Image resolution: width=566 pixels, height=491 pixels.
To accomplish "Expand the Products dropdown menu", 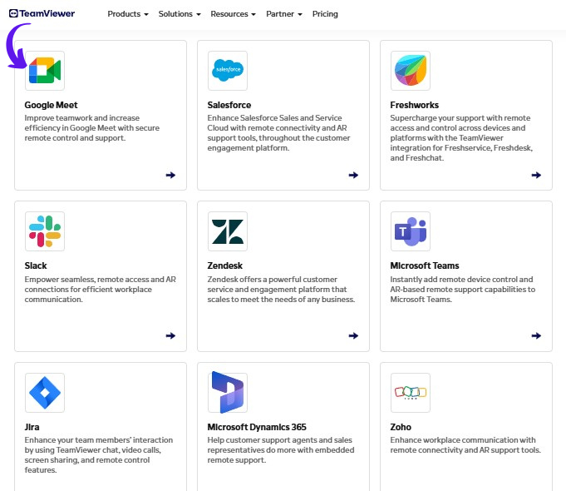I will click(x=128, y=14).
